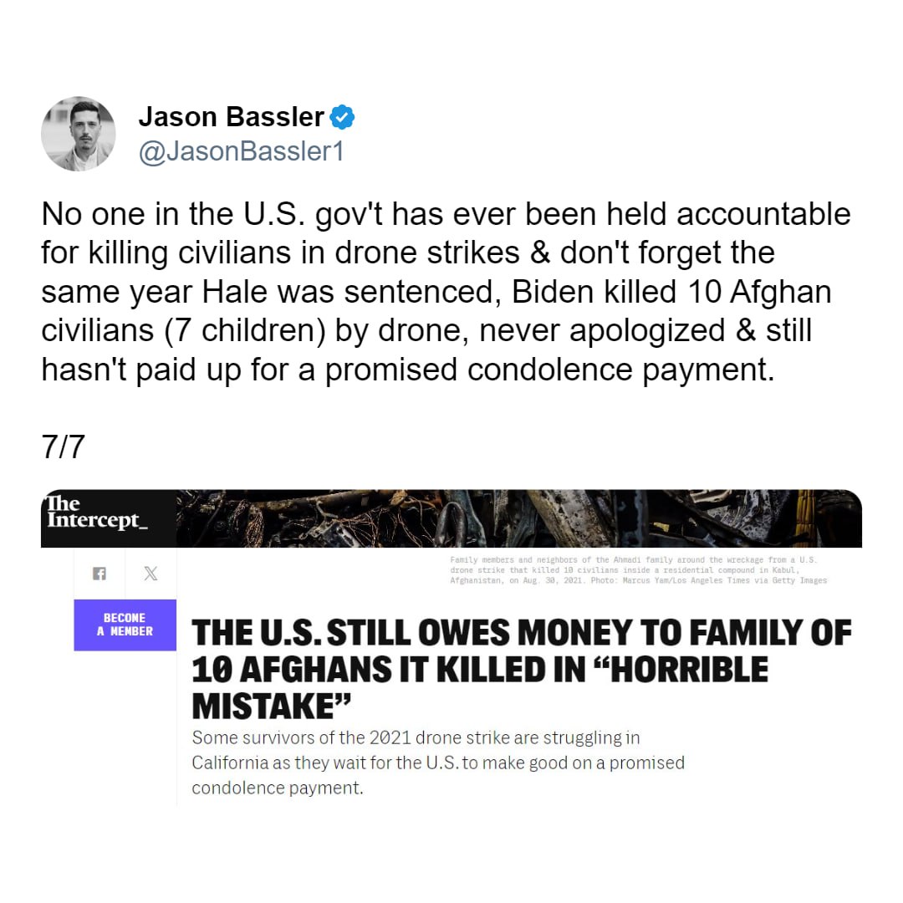Share the article via X icon
The width and height of the screenshot is (903, 903).
pos(150,574)
